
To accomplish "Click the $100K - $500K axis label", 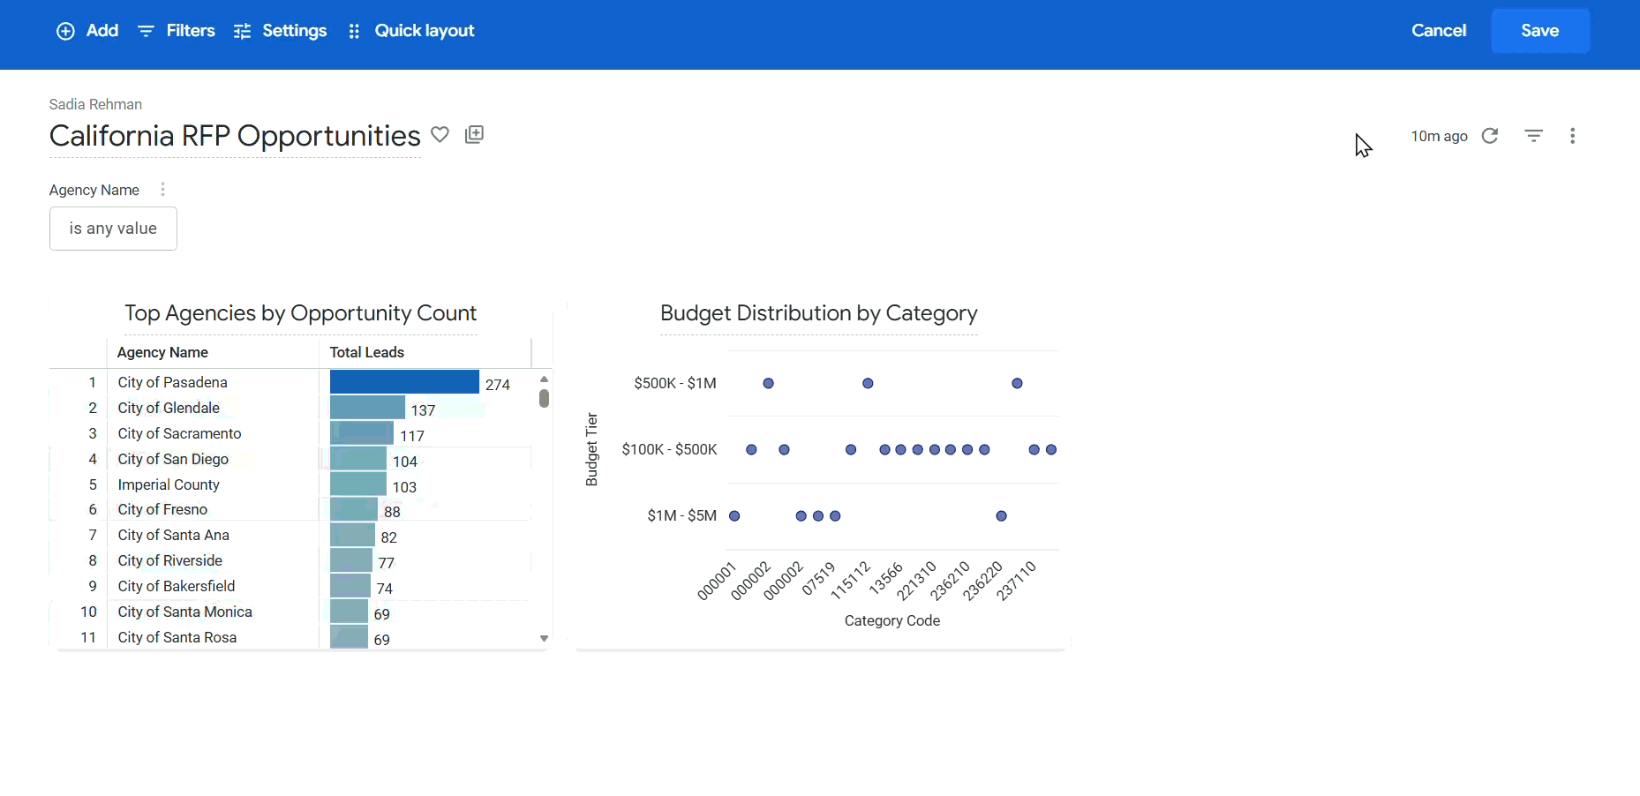I will [670, 449].
